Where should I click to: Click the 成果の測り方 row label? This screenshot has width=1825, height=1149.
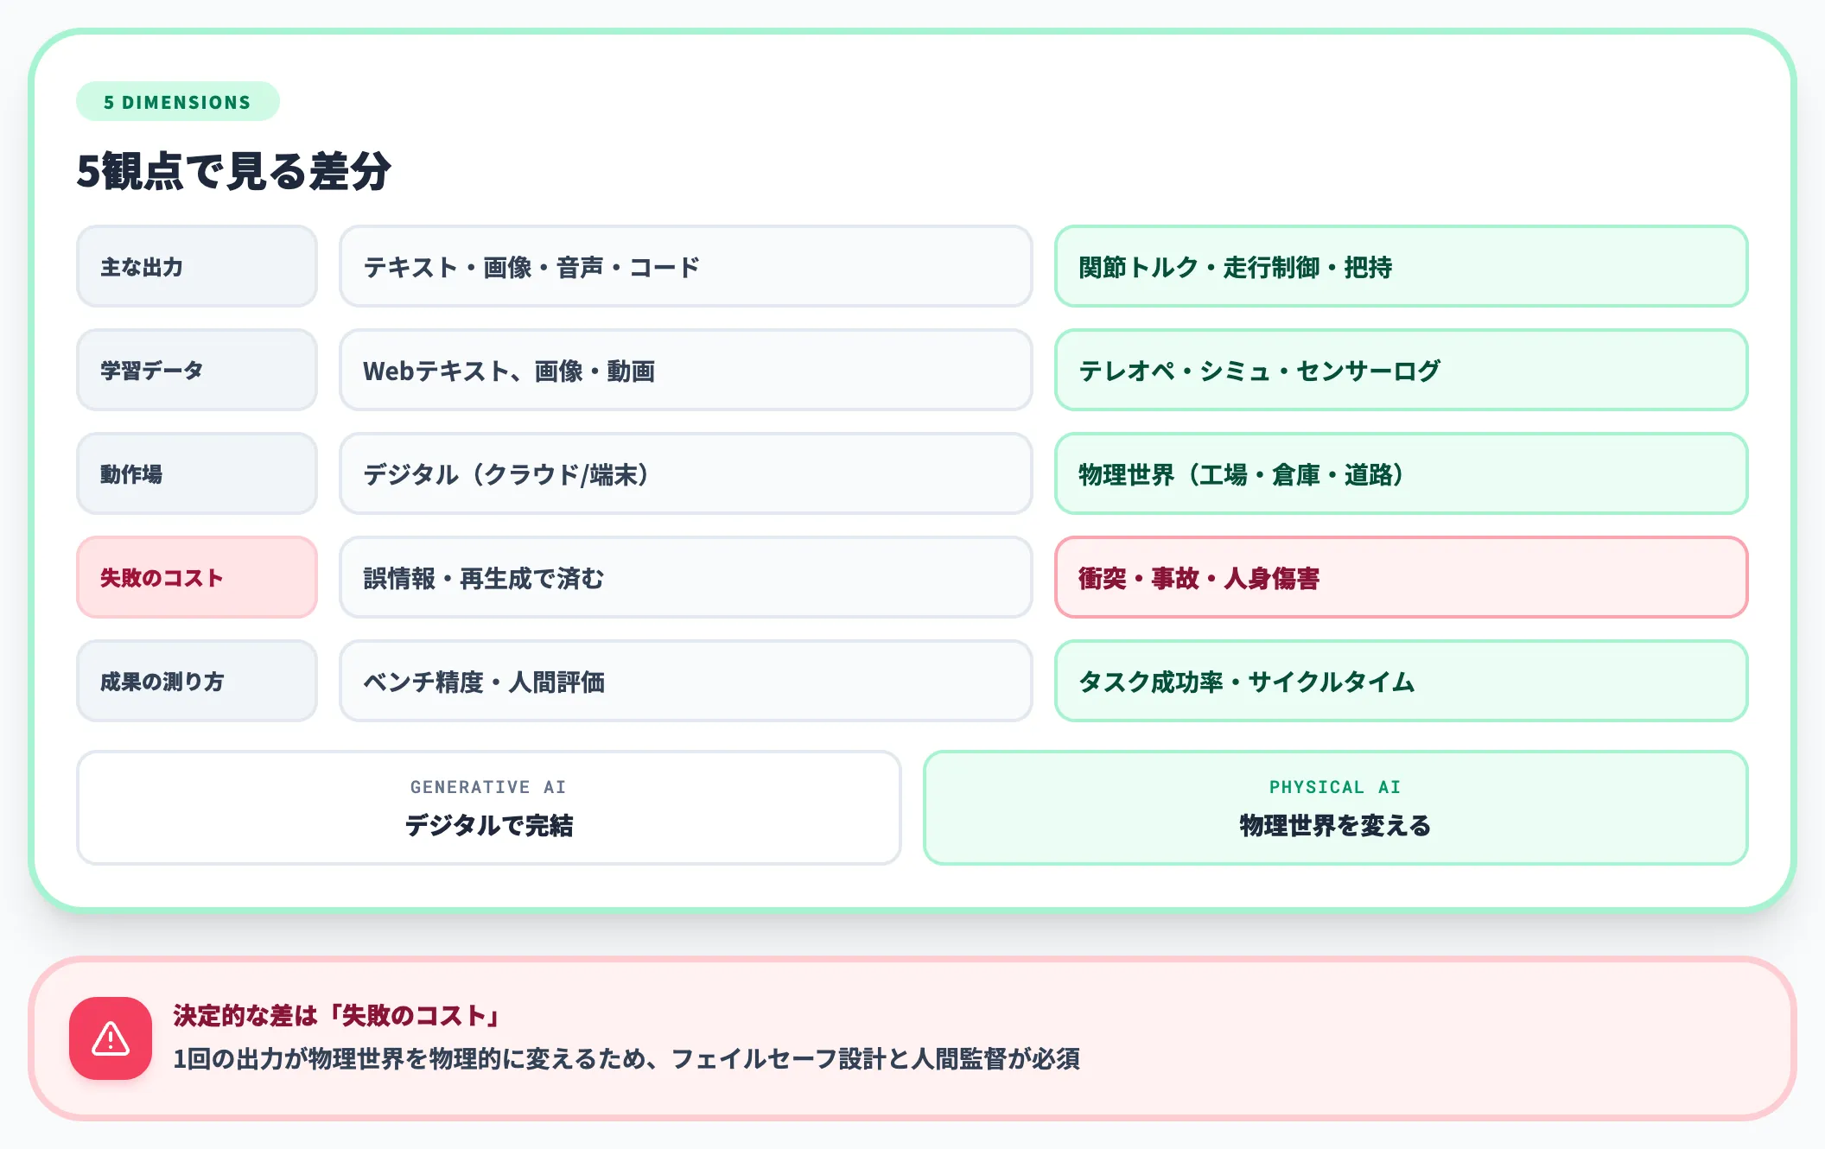197,682
